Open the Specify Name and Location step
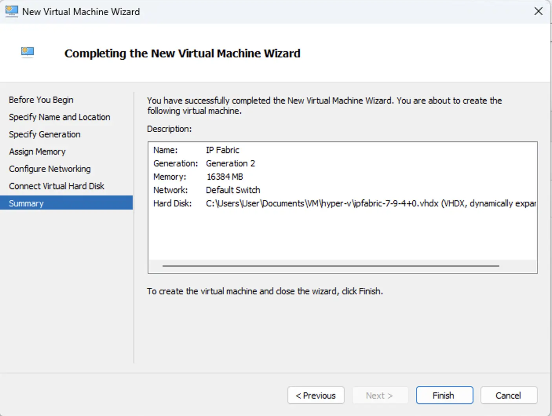The width and height of the screenshot is (552, 416). click(x=59, y=117)
